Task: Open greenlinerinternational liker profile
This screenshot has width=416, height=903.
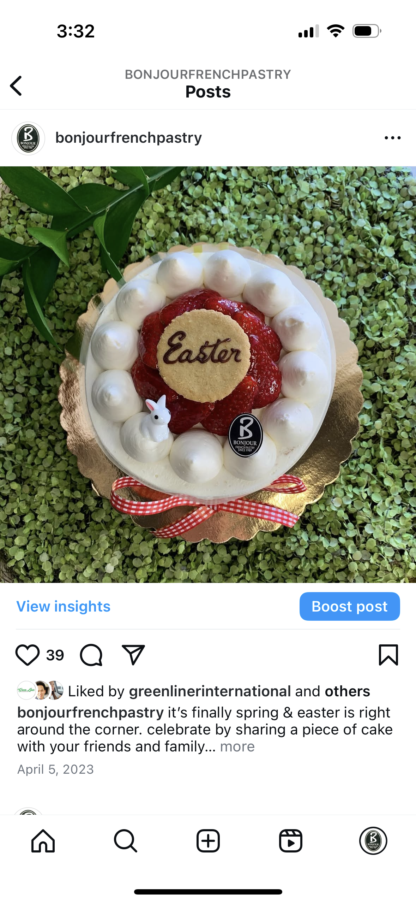Action: (210, 691)
